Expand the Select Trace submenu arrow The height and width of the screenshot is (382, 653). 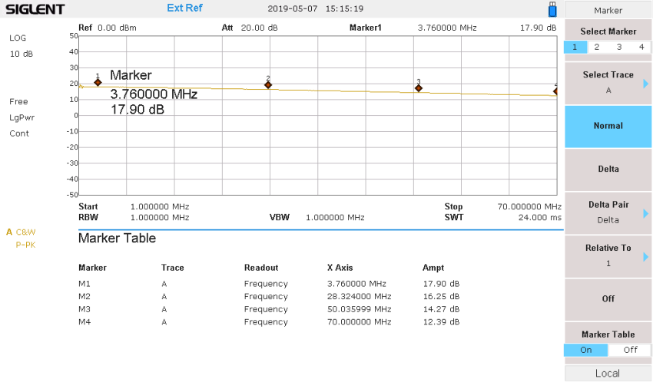click(645, 84)
